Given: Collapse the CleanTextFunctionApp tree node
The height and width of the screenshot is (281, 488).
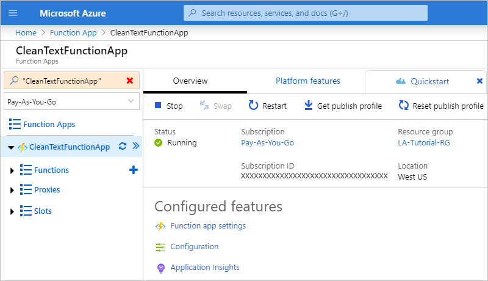Looking at the screenshot, I should [12, 147].
